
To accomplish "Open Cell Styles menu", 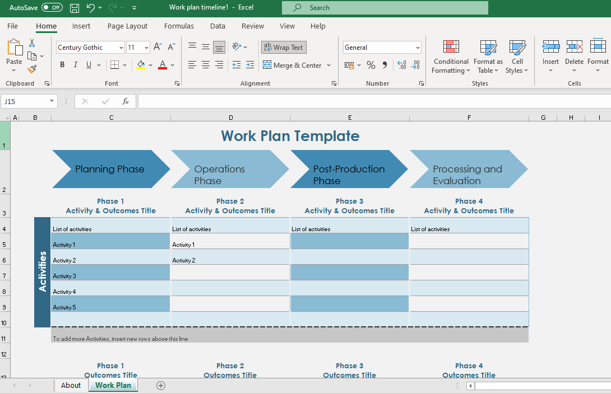I will (x=517, y=57).
